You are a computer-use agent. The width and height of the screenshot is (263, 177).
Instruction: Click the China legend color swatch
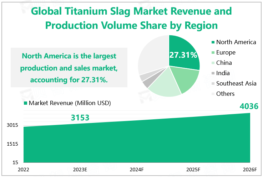213,63
